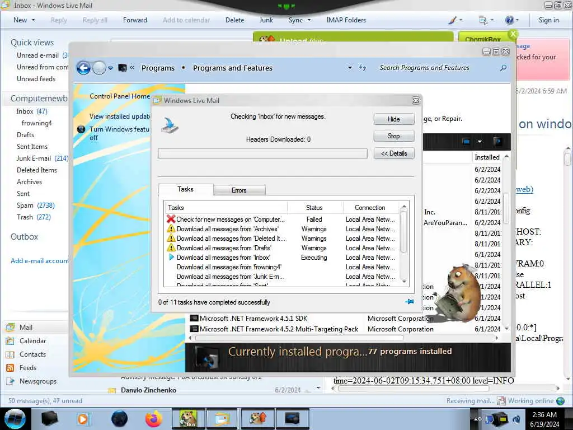The height and width of the screenshot is (430, 573).
Task: Click the Hide button
Action: point(393,119)
